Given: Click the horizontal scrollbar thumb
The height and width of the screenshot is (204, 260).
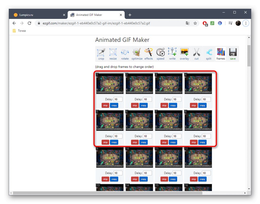Looking at the screenshot, I should 108,193.
